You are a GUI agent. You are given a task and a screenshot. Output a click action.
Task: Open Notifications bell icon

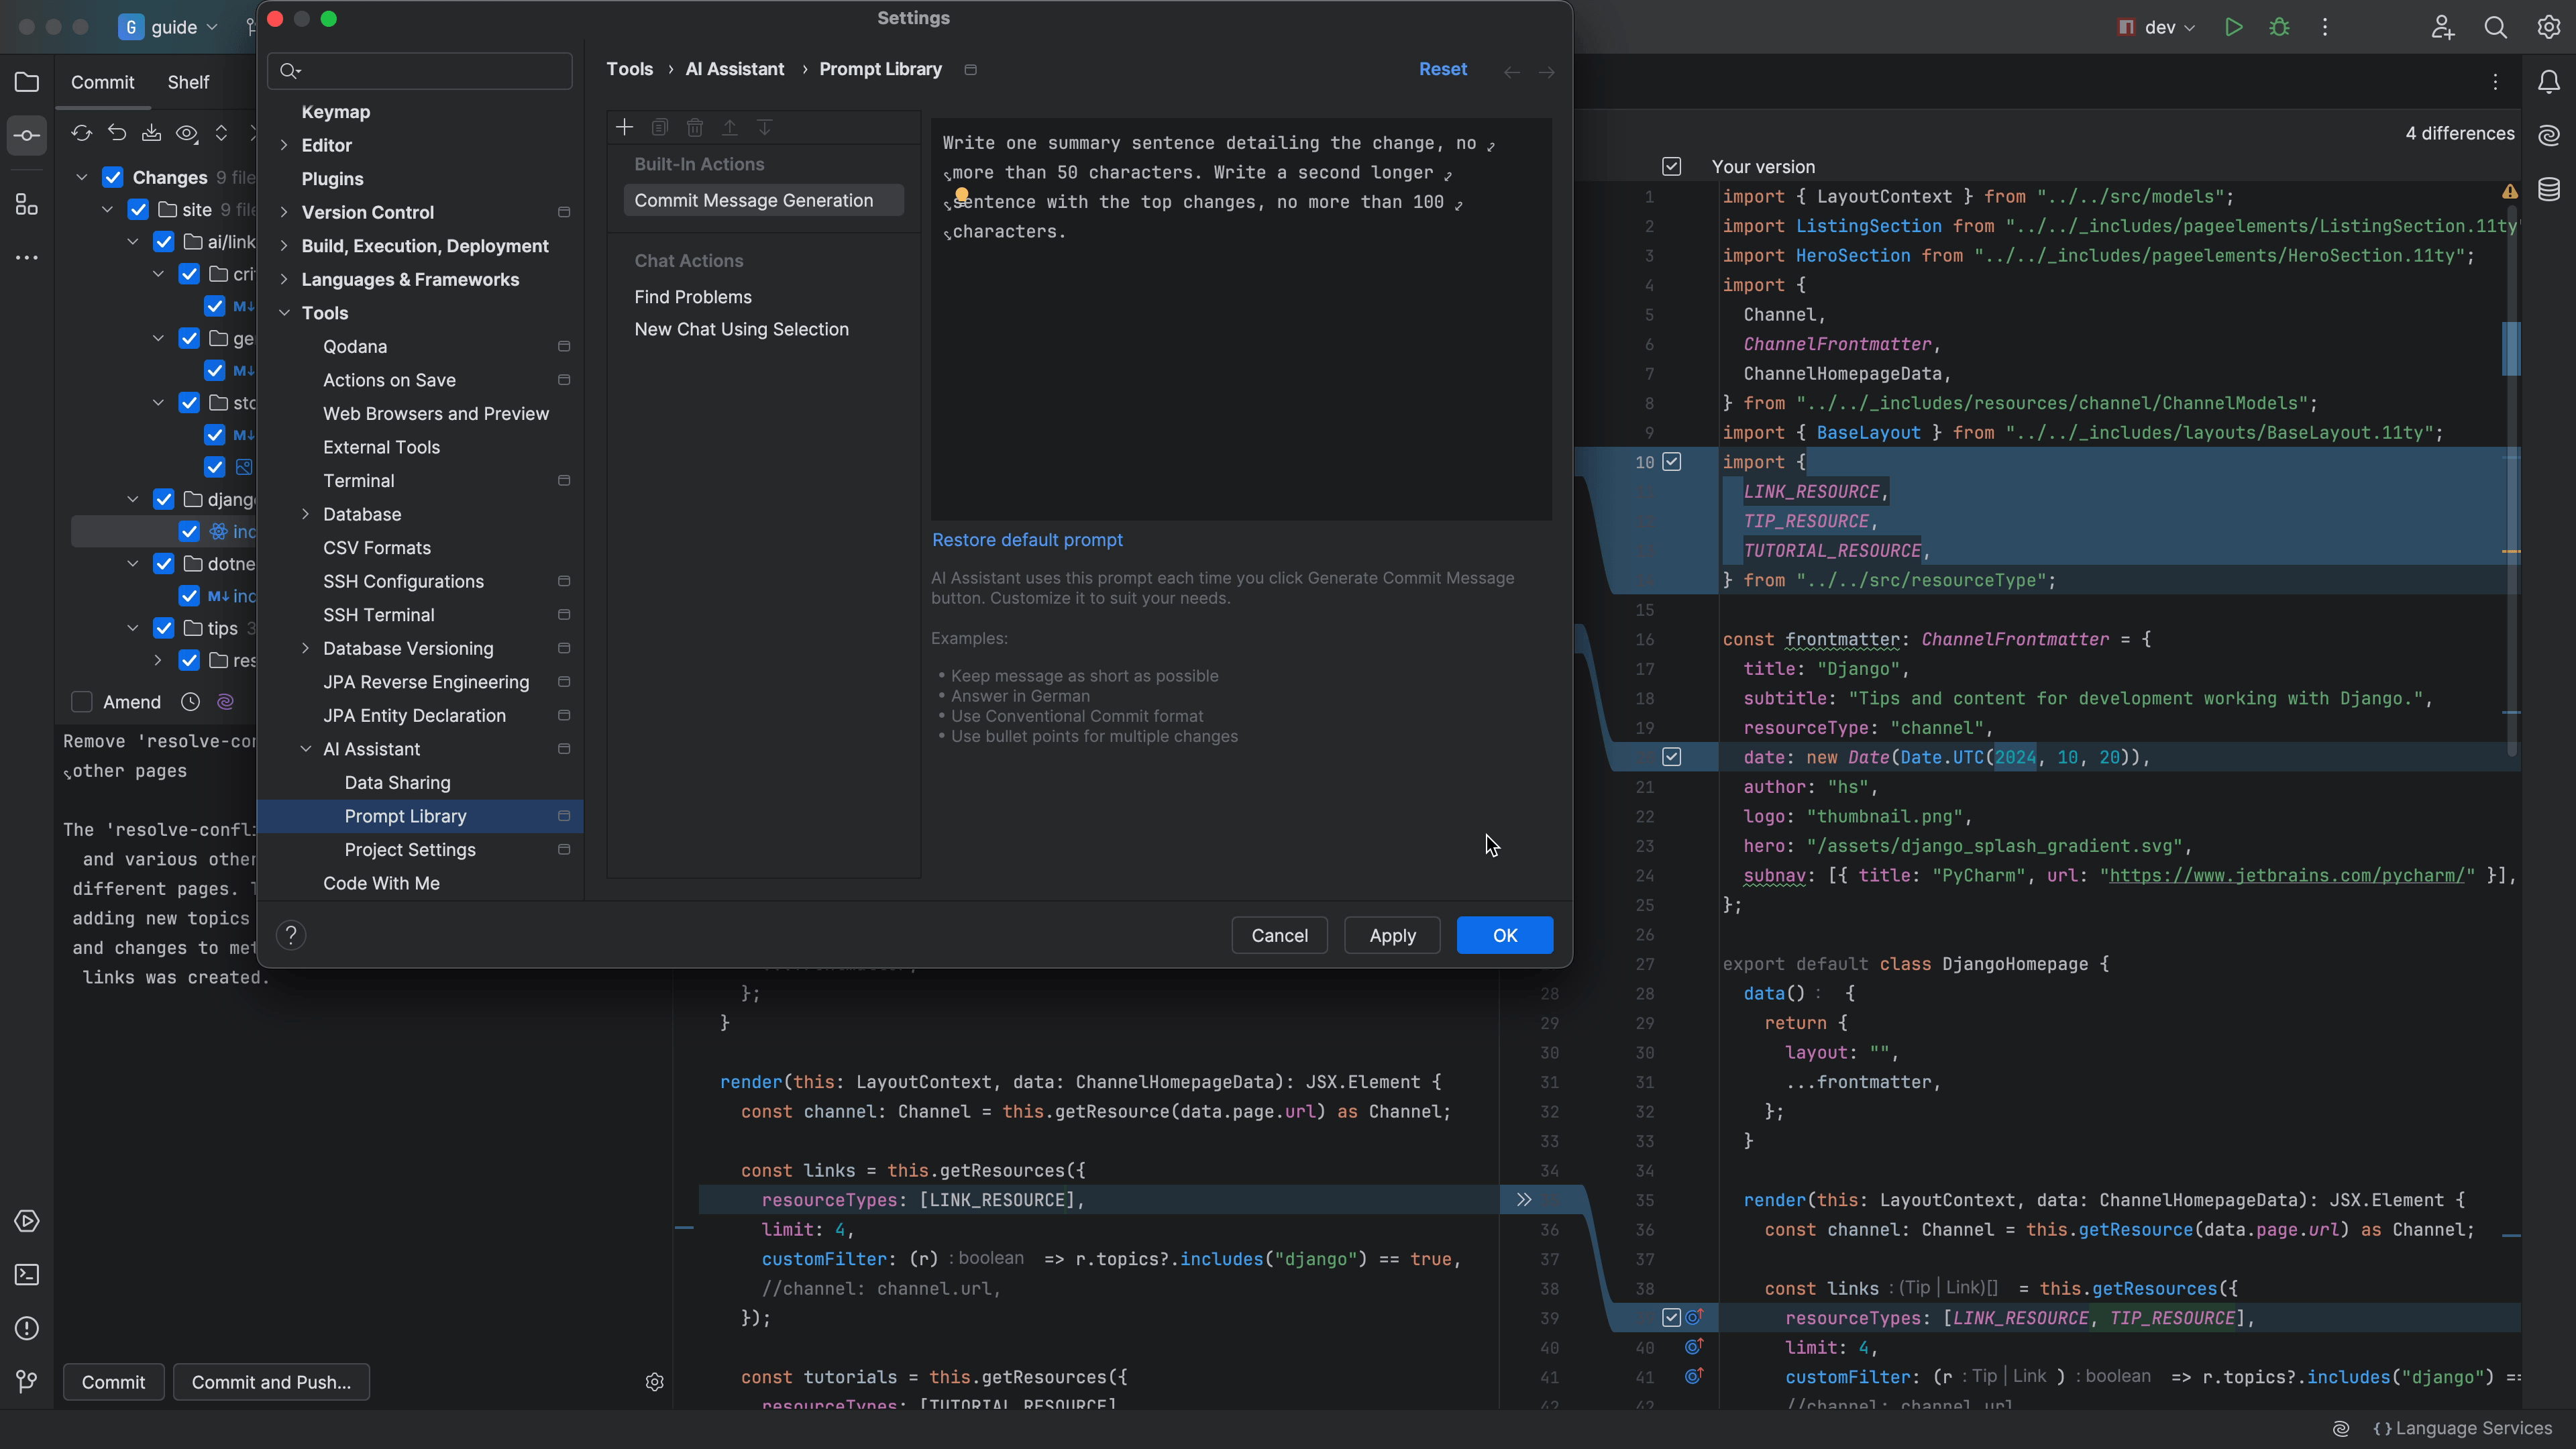2548,82
